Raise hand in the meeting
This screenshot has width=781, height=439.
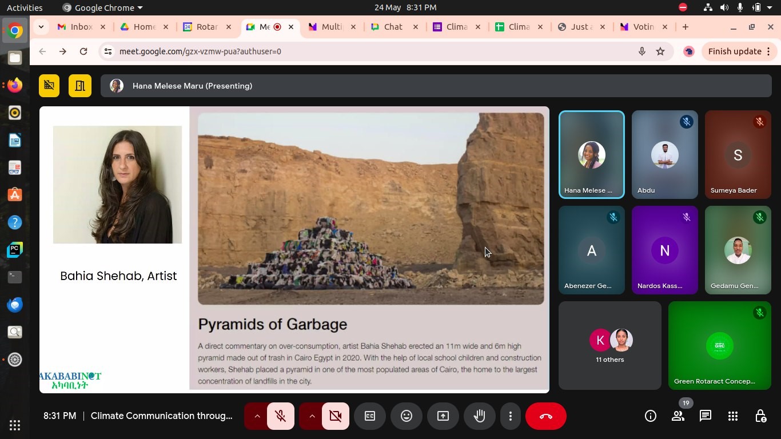[479, 416]
